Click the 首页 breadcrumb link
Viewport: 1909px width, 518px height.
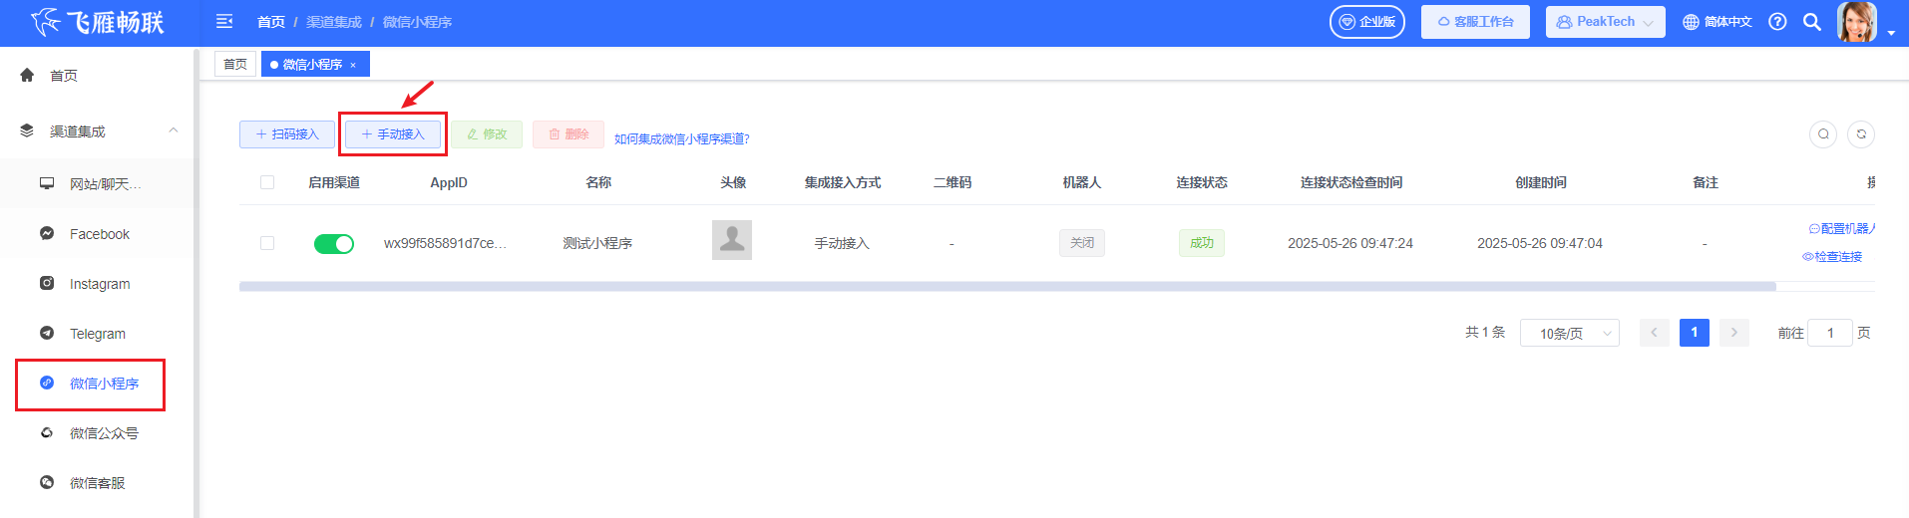click(271, 22)
